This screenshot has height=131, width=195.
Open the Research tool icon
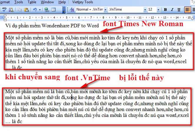[x=11, y=10]
